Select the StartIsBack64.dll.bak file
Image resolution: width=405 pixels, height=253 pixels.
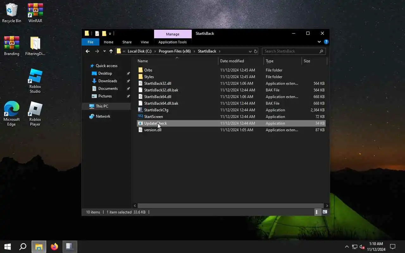231,103
